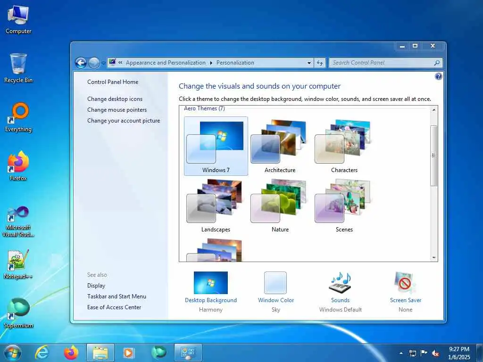Open the address bar history dropdown

point(309,63)
